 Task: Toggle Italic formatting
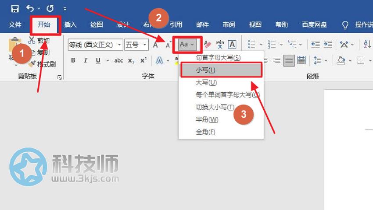point(86,60)
